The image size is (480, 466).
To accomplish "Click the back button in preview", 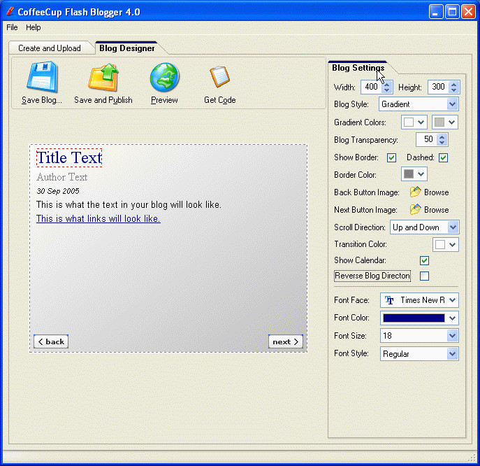I will [x=51, y=341].
